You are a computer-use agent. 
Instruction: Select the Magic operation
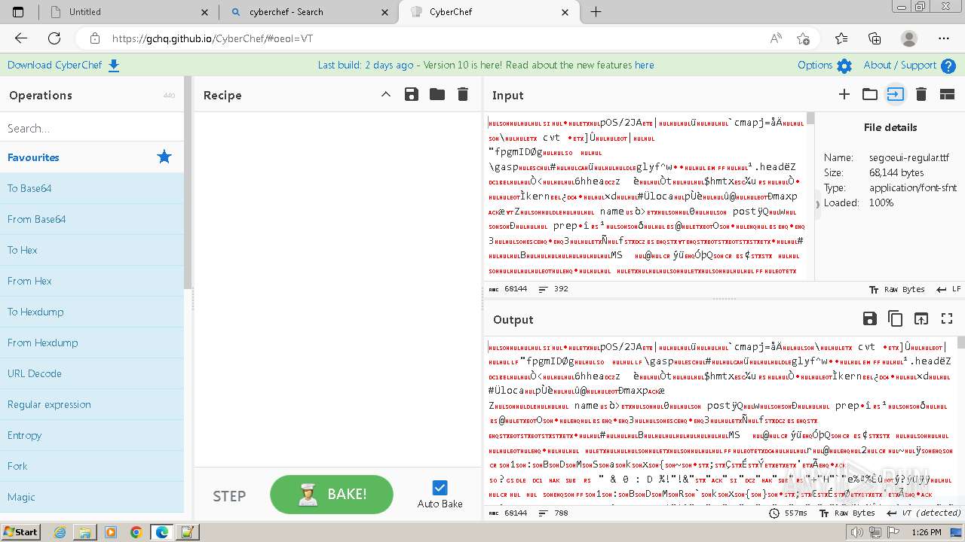(x=92, y=497)
